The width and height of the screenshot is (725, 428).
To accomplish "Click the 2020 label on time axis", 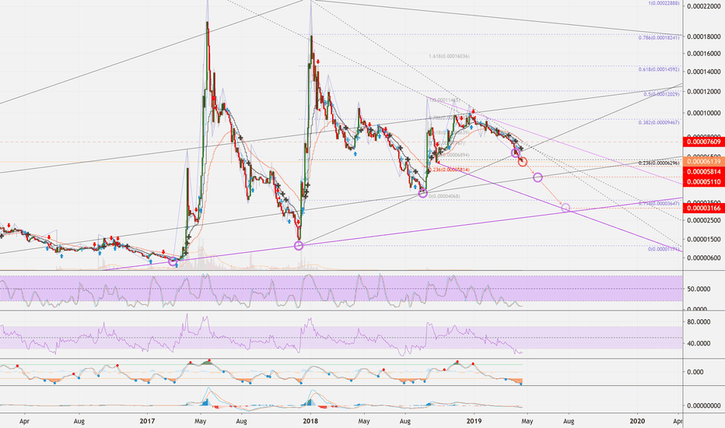I will pyautogui.click(x=638, y=421).
